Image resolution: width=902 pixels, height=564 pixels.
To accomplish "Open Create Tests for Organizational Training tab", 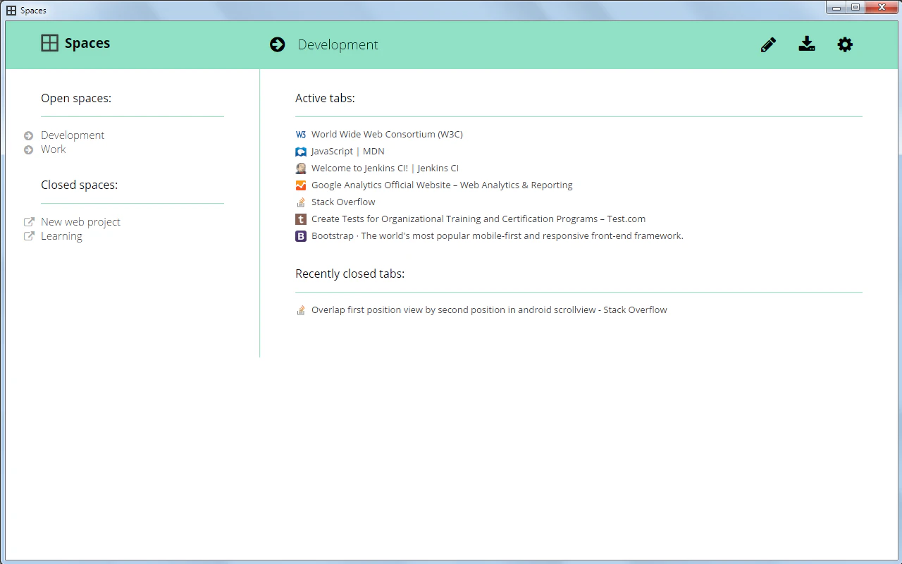I will 478,219.
